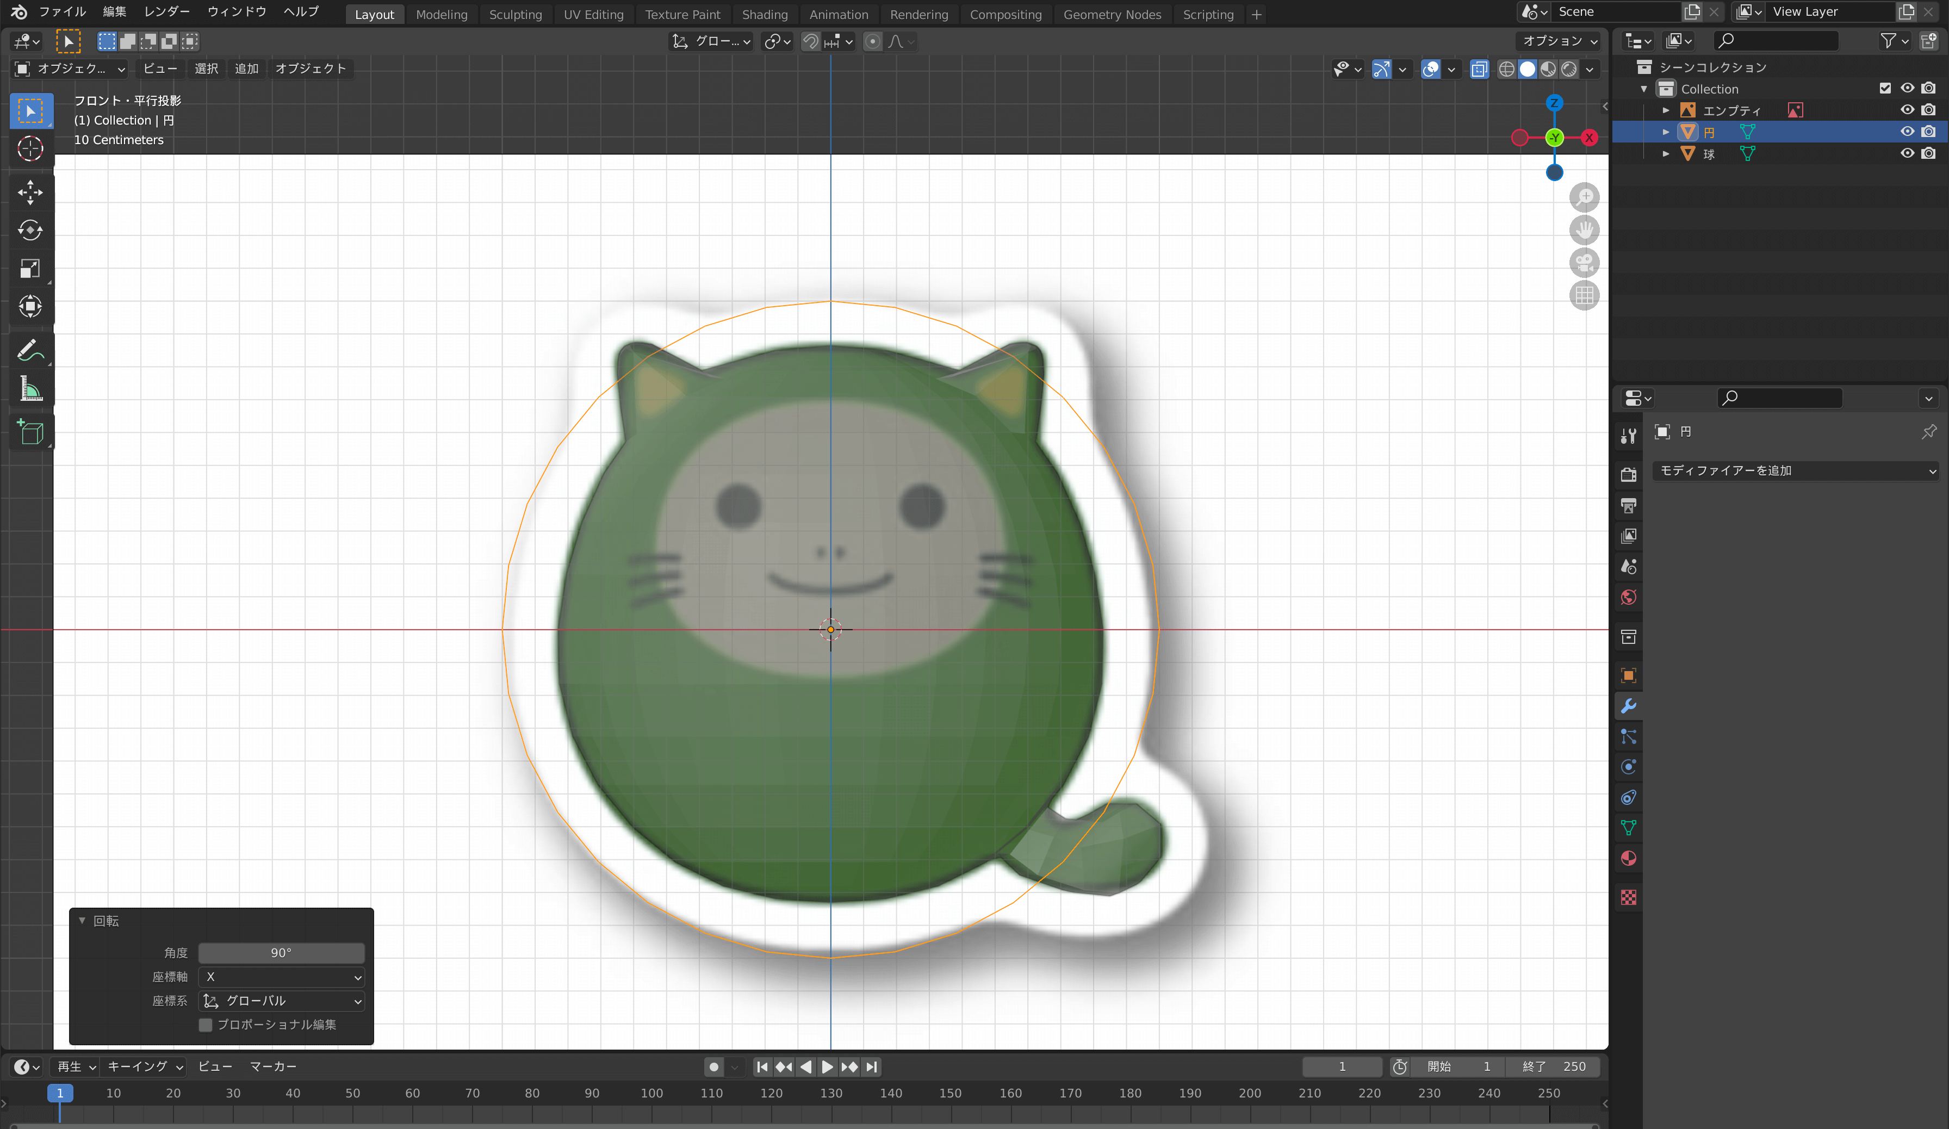Screen dimensions: 1949x1129
Task: Hide the 球 object in outliner
Action: coord(1907,153)
